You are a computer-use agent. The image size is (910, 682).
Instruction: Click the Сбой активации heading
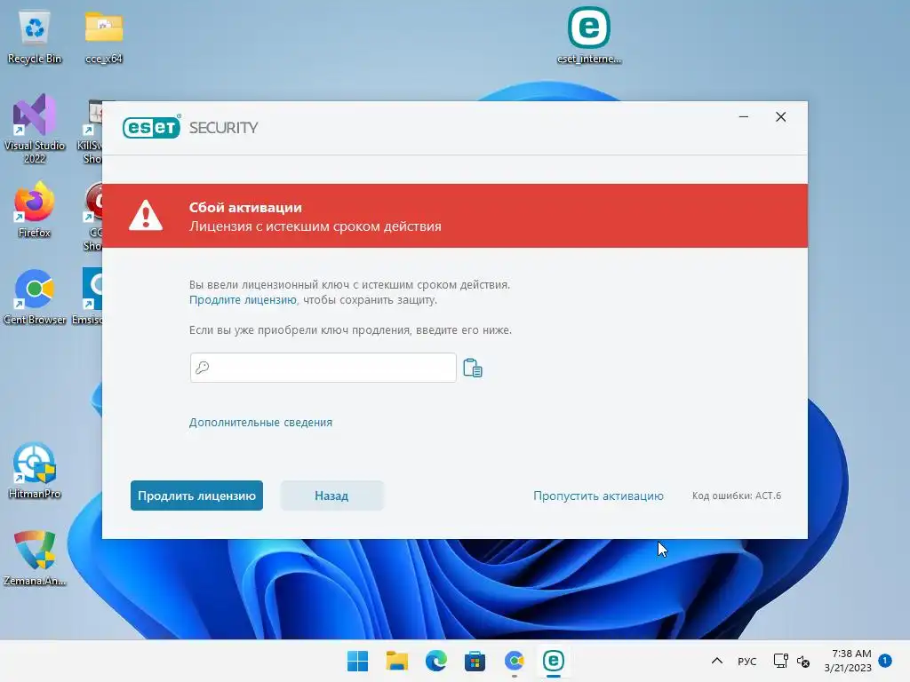pyautogui.click(x=245, y=208)
